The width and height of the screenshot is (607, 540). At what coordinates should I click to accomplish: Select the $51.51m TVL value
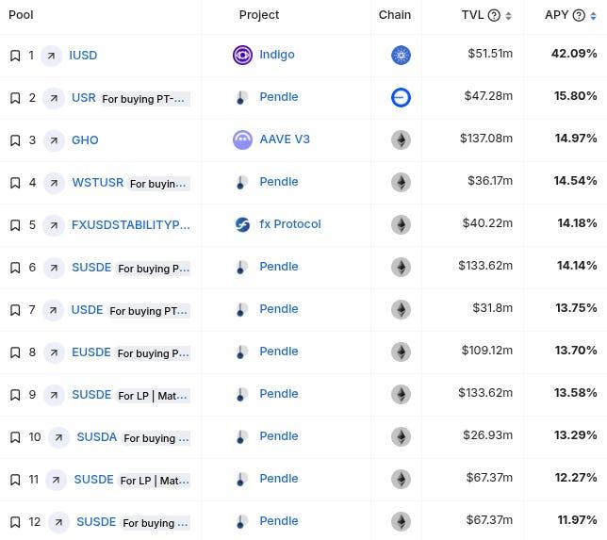tap(490, 54)
